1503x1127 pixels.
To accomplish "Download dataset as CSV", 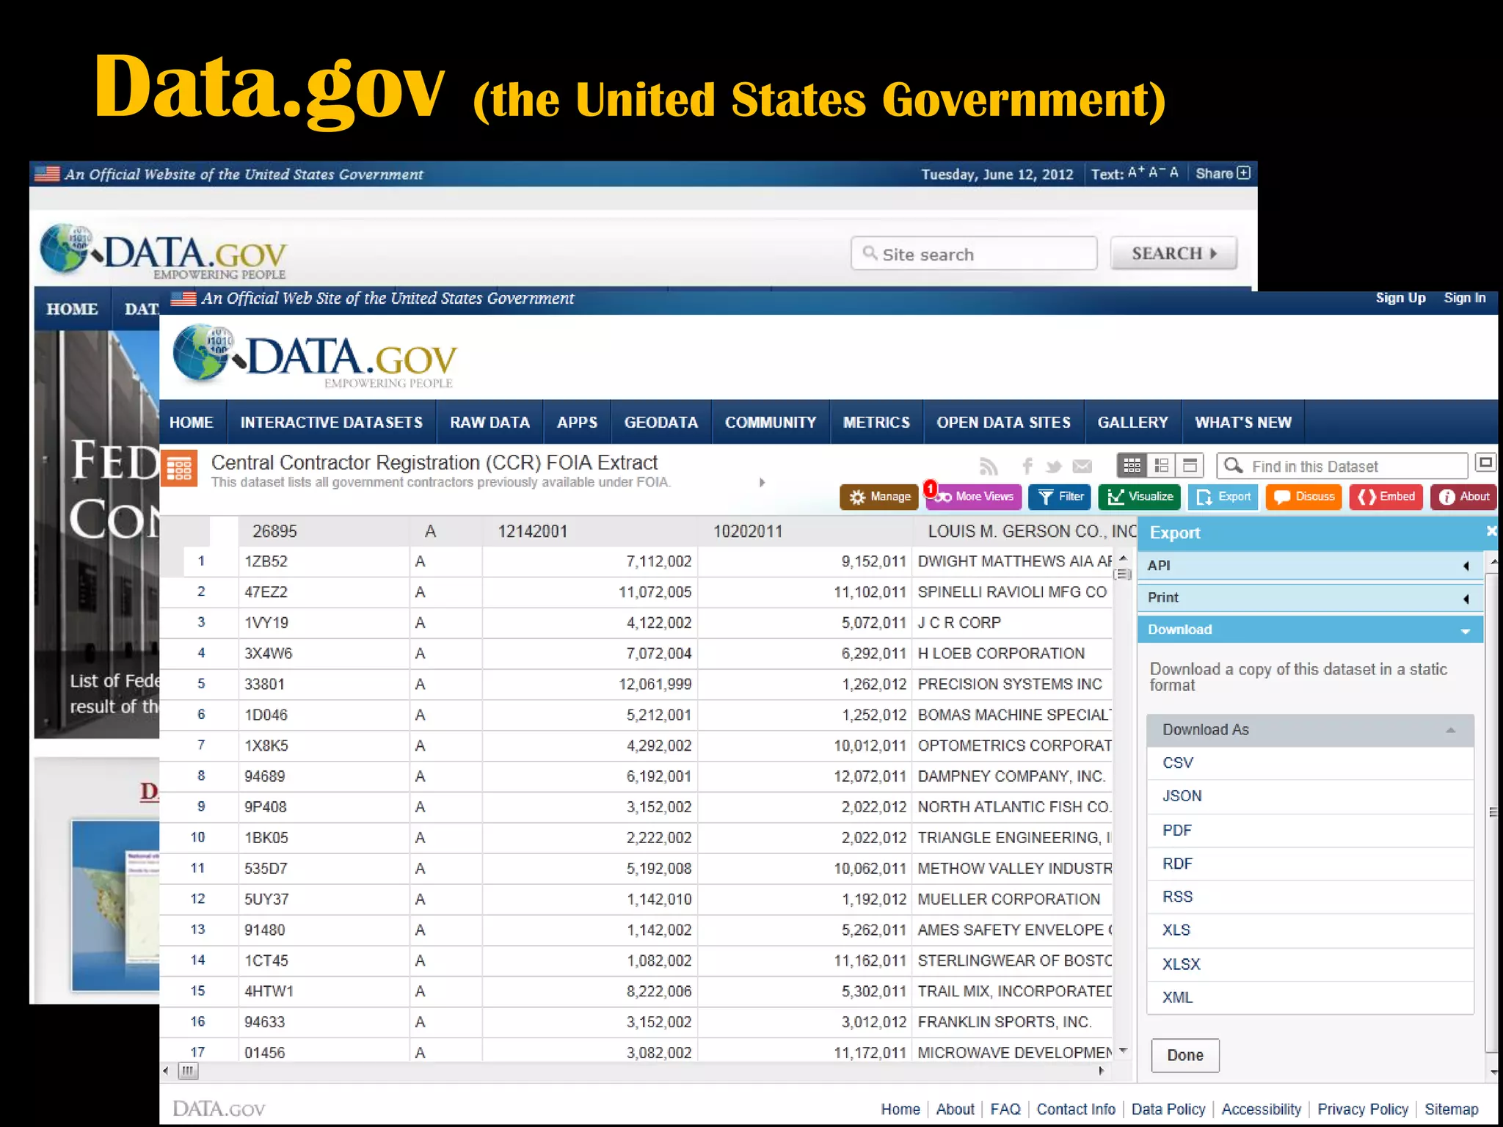I will 1310,763.
